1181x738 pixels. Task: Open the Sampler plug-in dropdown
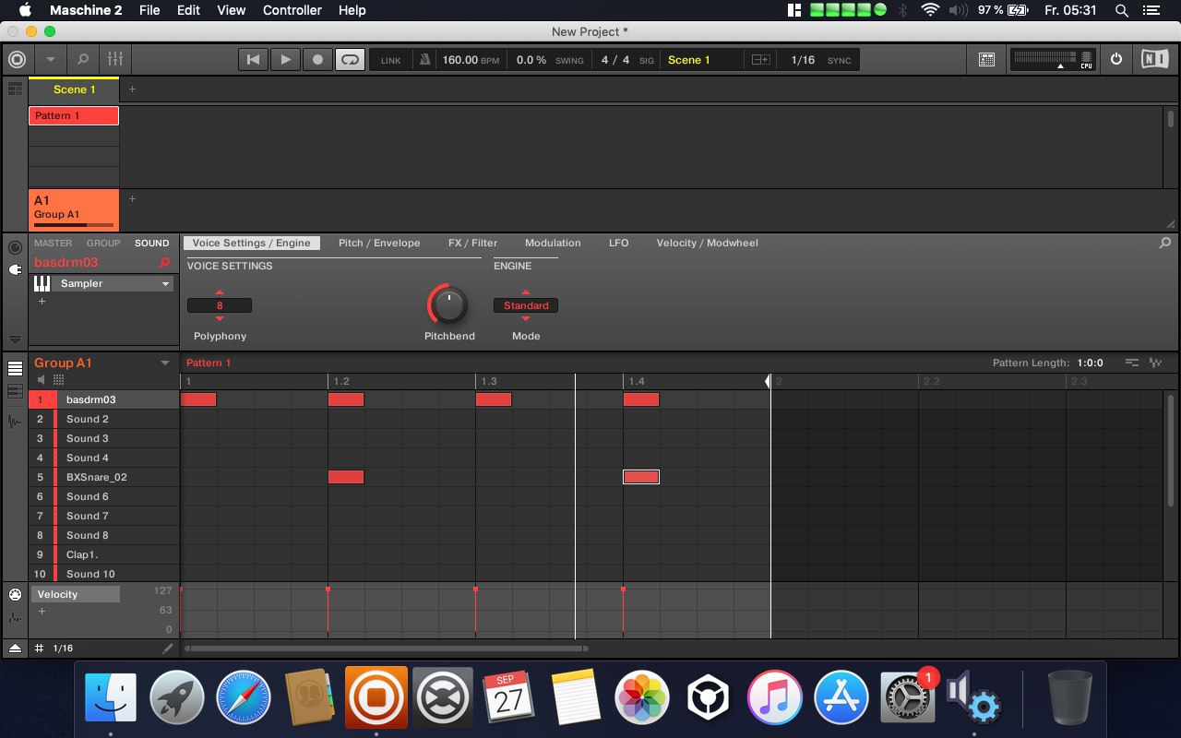click(166, 284)
